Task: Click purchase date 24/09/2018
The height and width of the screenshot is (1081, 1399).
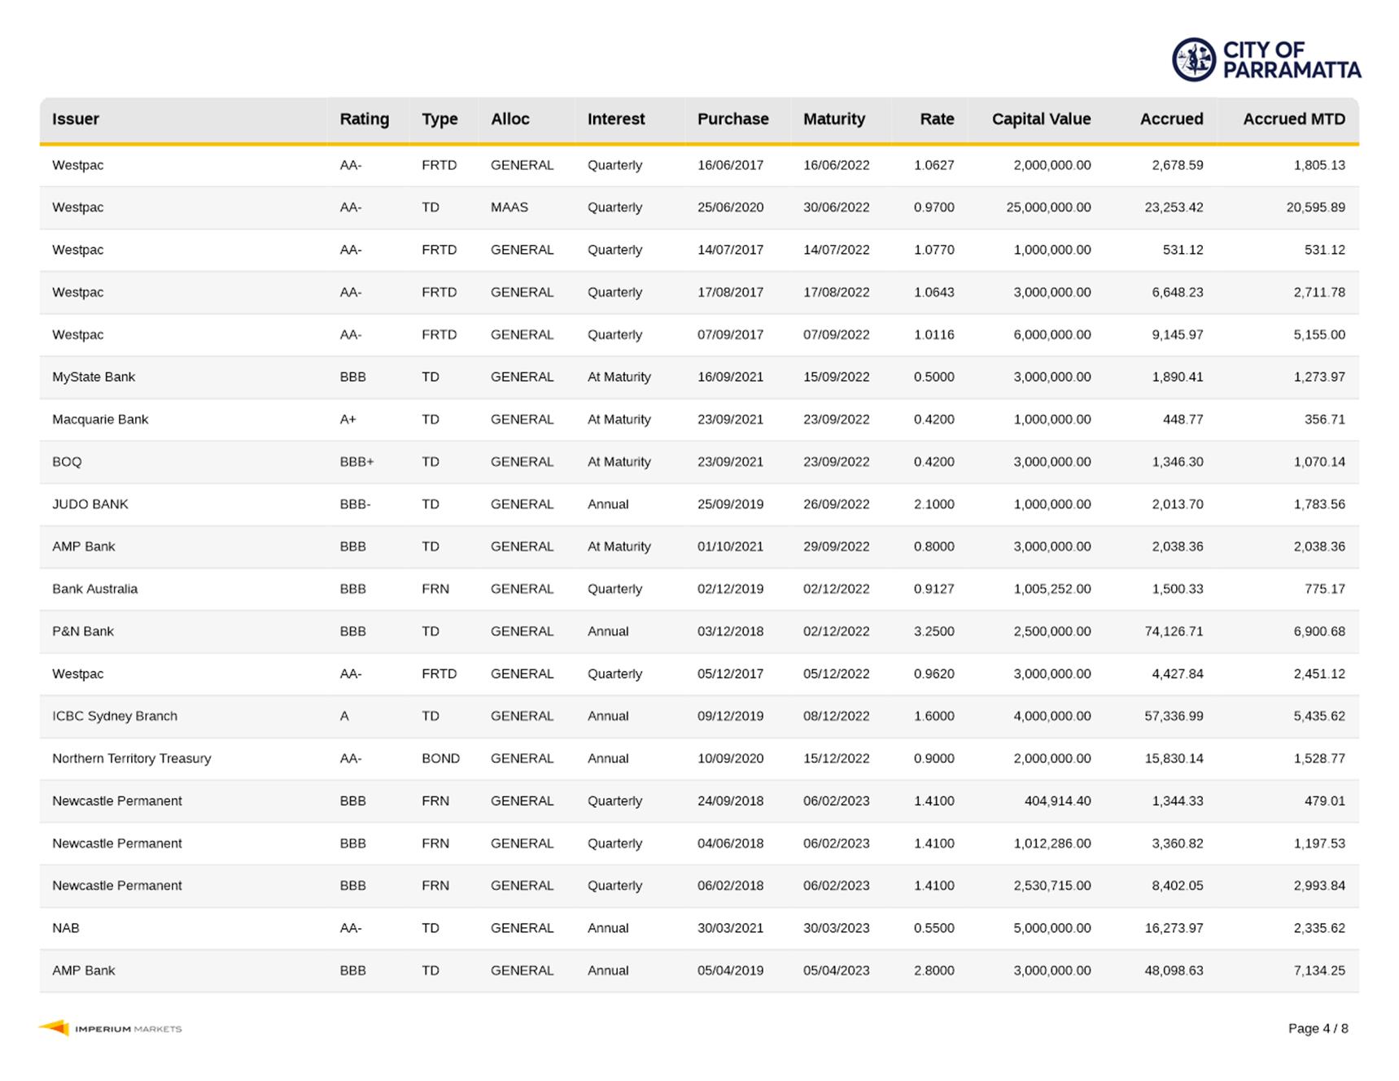Action: point(731,800)
